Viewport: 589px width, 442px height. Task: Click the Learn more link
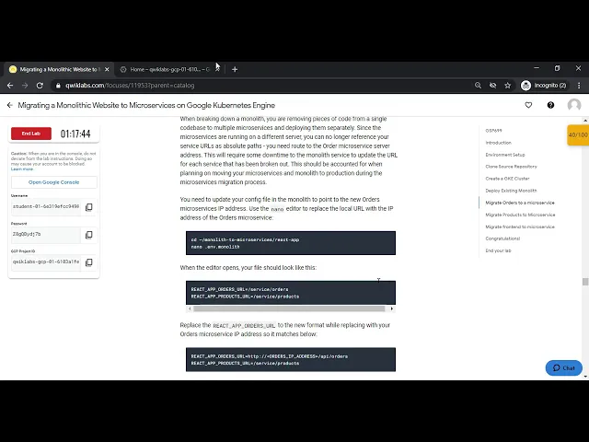point(22,169)
